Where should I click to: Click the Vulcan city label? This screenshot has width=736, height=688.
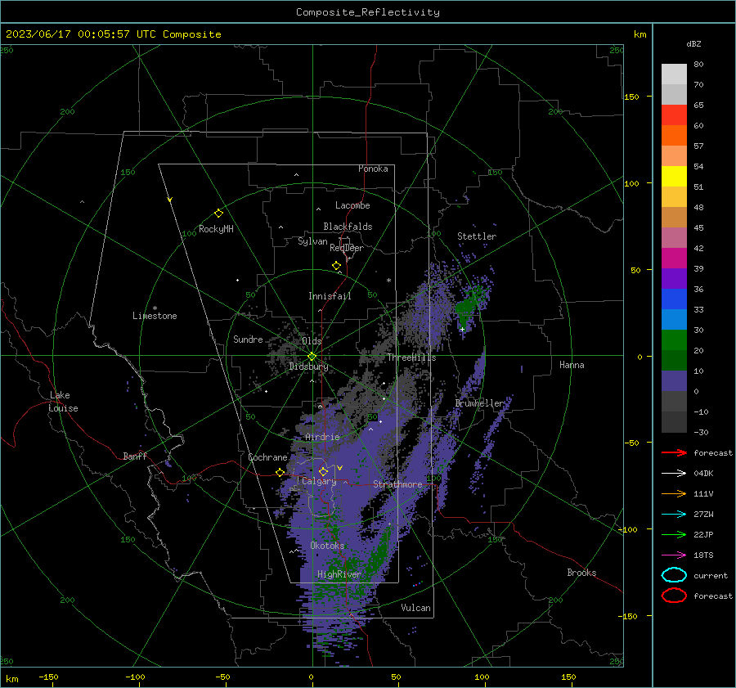416,608
